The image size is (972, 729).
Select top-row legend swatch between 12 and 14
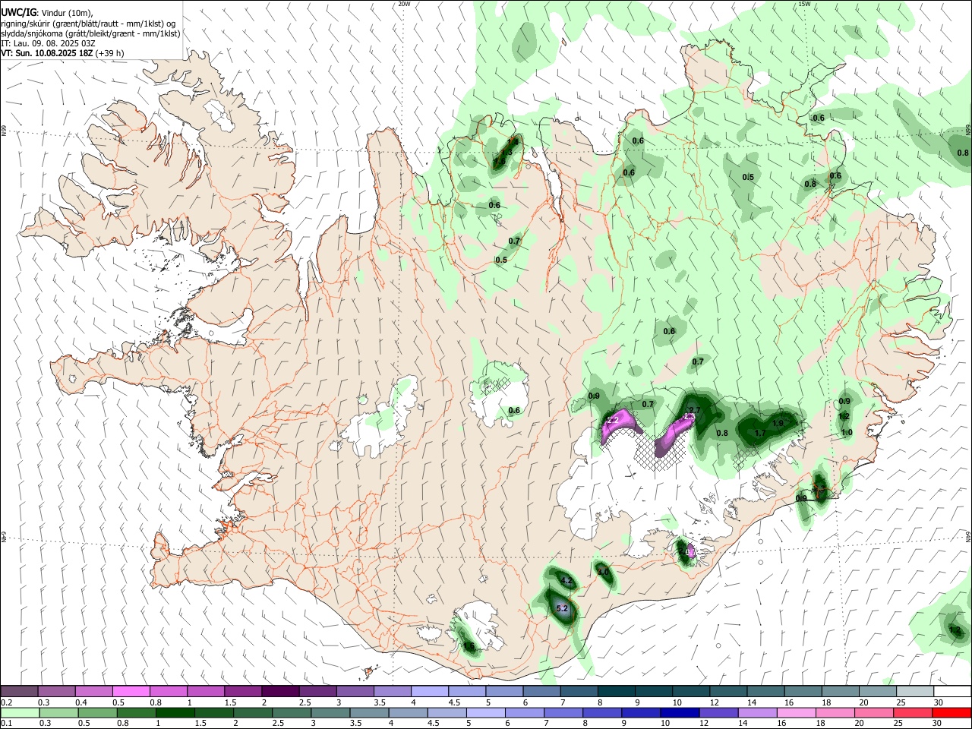click(727, 691)
